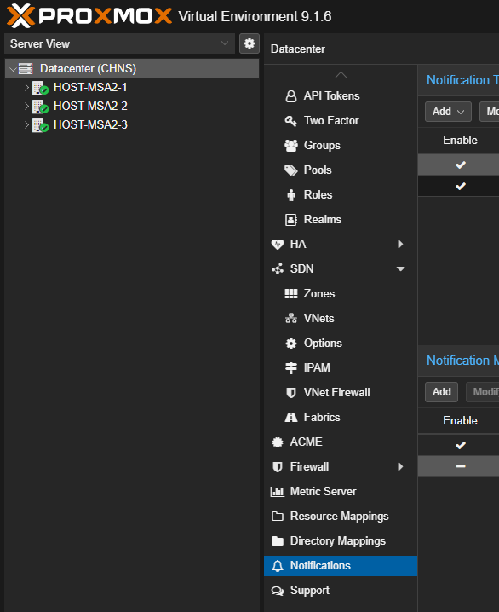Click the Pools tags icon

pos(291,170)
